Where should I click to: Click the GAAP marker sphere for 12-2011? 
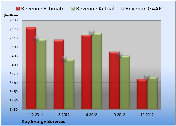[36, 39]
